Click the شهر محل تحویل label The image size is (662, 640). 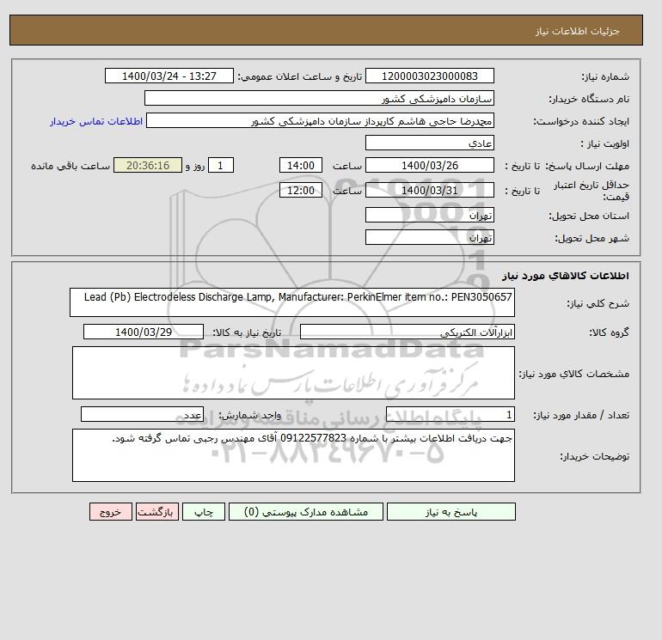tap(592, 238)
